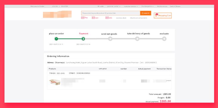Screen dimensions: 218x108
Task: Click the take delivery of goods label
Action: pyautogui.click(x=138, y=34)
